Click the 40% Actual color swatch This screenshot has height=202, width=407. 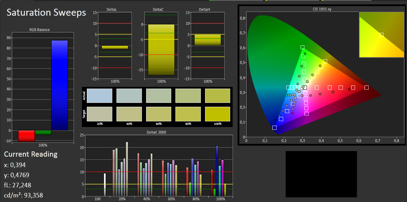point(129,96)
